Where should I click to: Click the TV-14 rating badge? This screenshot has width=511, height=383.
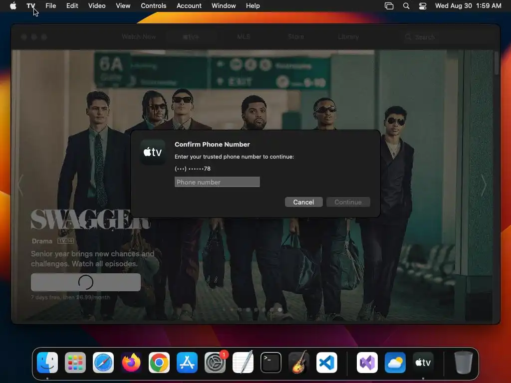pyautogui.click(x=65, y=241)
